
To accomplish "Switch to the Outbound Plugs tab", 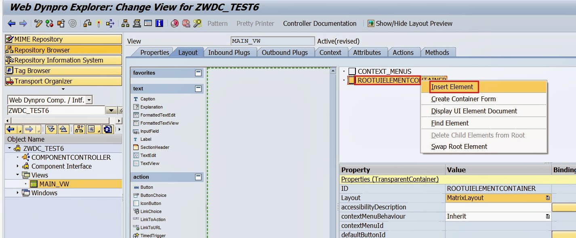I will pyautogui.click(x=284, y=52).
